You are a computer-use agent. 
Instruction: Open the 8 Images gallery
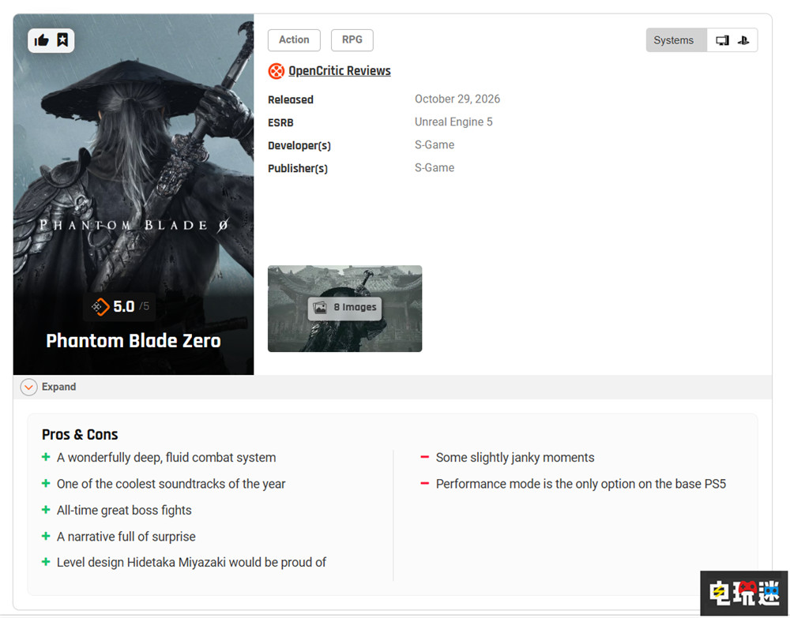pyautogui.click(x=345, y=308)
